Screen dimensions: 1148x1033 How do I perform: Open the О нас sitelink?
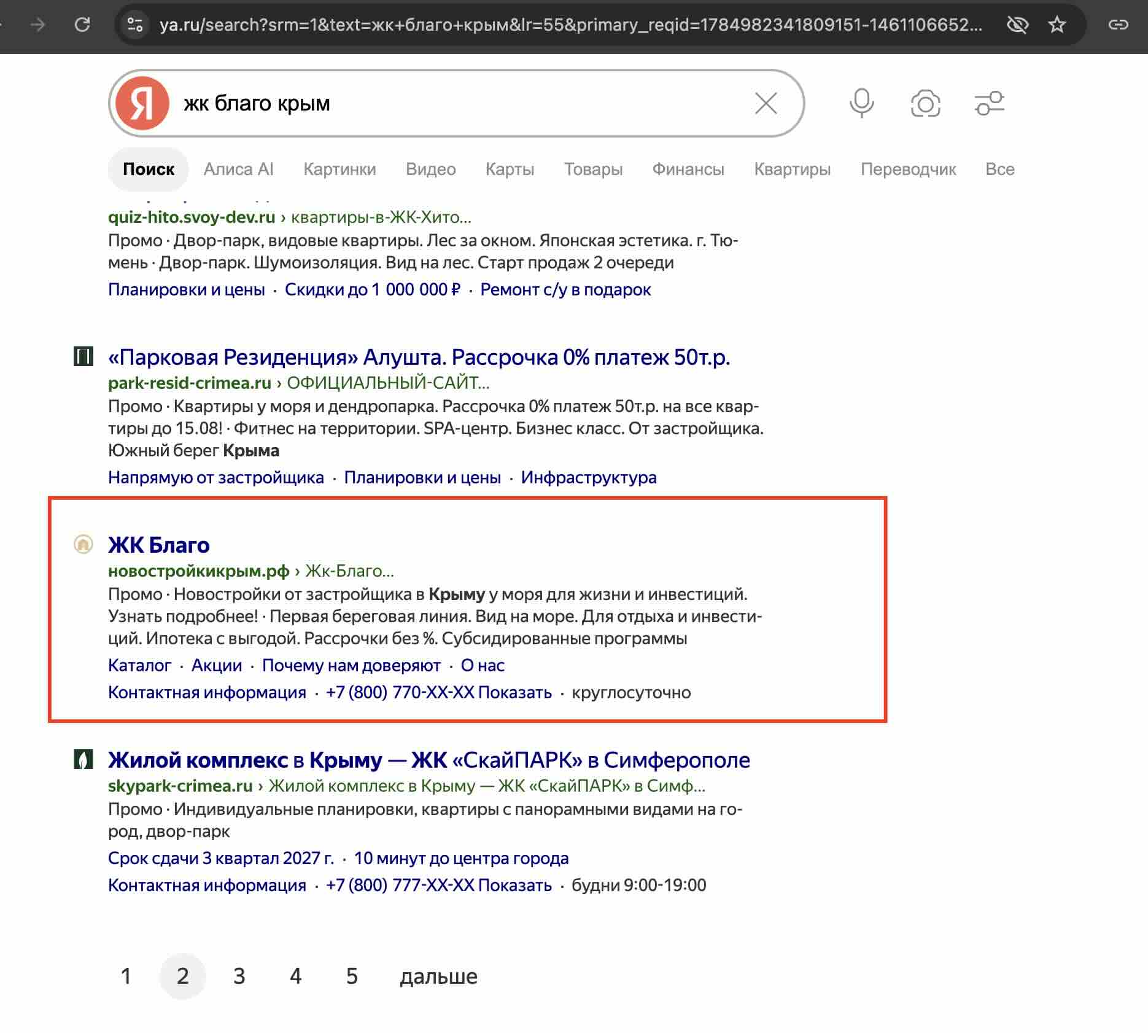[483, 665]
